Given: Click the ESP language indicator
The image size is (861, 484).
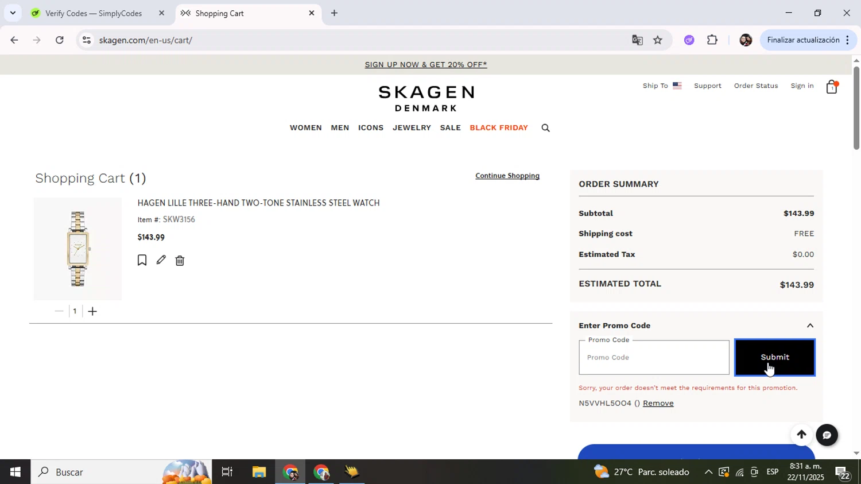Looking at the screenshot, I should tap(773, 472).
